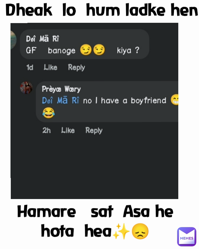Like Døî Mā Rî's comment

(50, 67)
